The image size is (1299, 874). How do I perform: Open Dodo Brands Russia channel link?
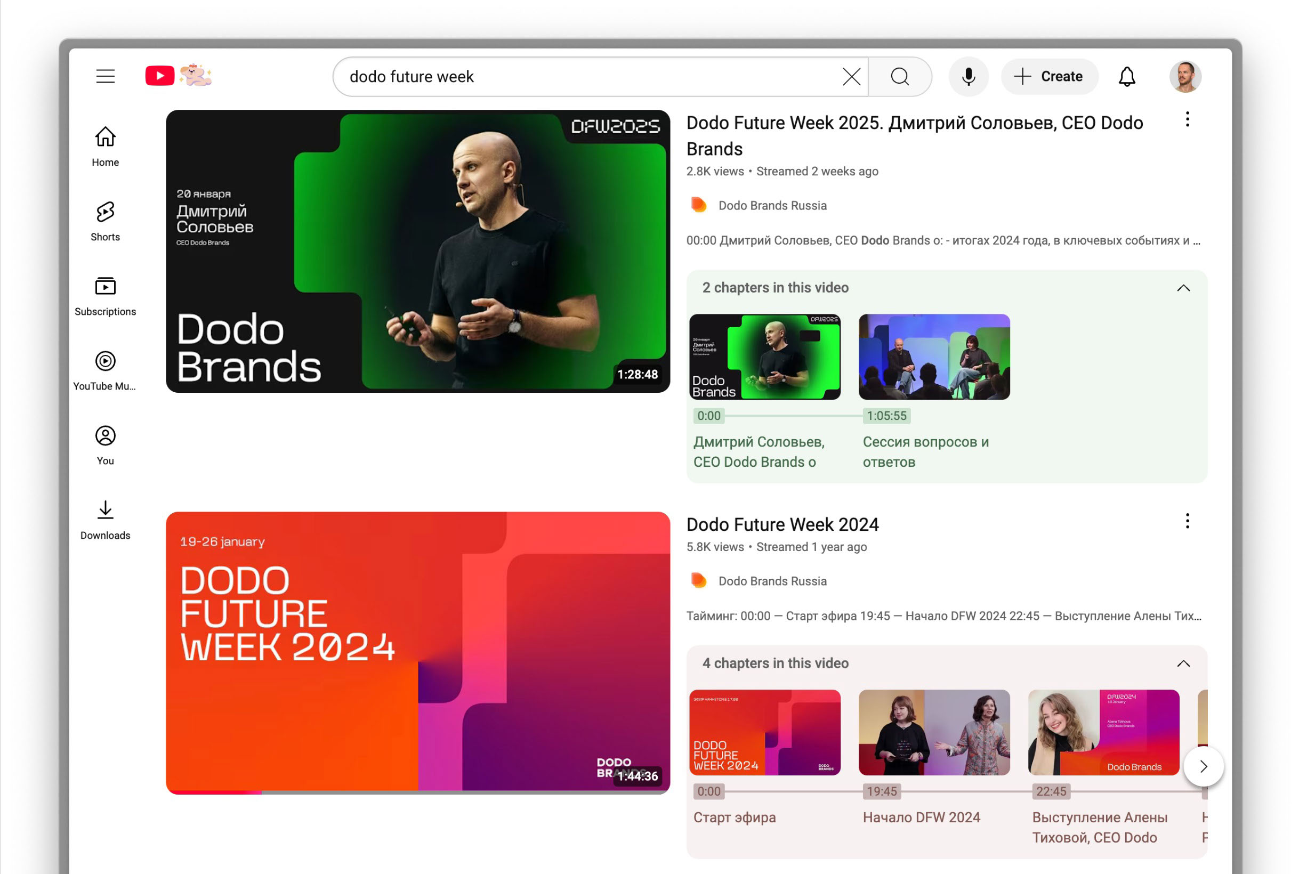click(772, 206)
